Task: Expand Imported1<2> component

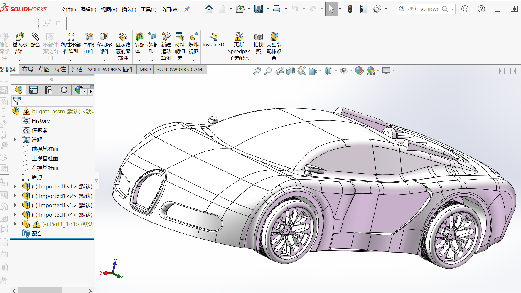Action: pos(15,196)
